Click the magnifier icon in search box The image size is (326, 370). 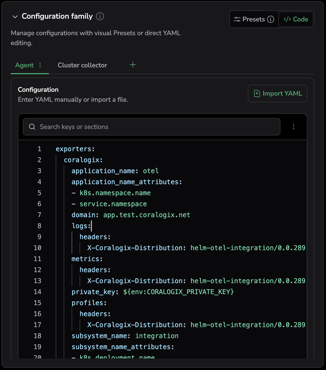click(32, 127)
